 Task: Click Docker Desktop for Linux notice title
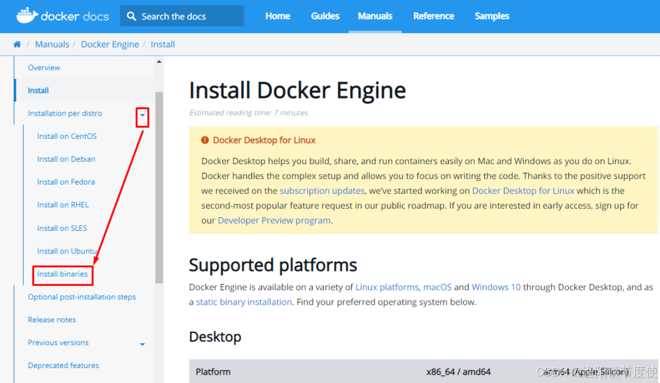pyautogui.click(x=264, y=140)
